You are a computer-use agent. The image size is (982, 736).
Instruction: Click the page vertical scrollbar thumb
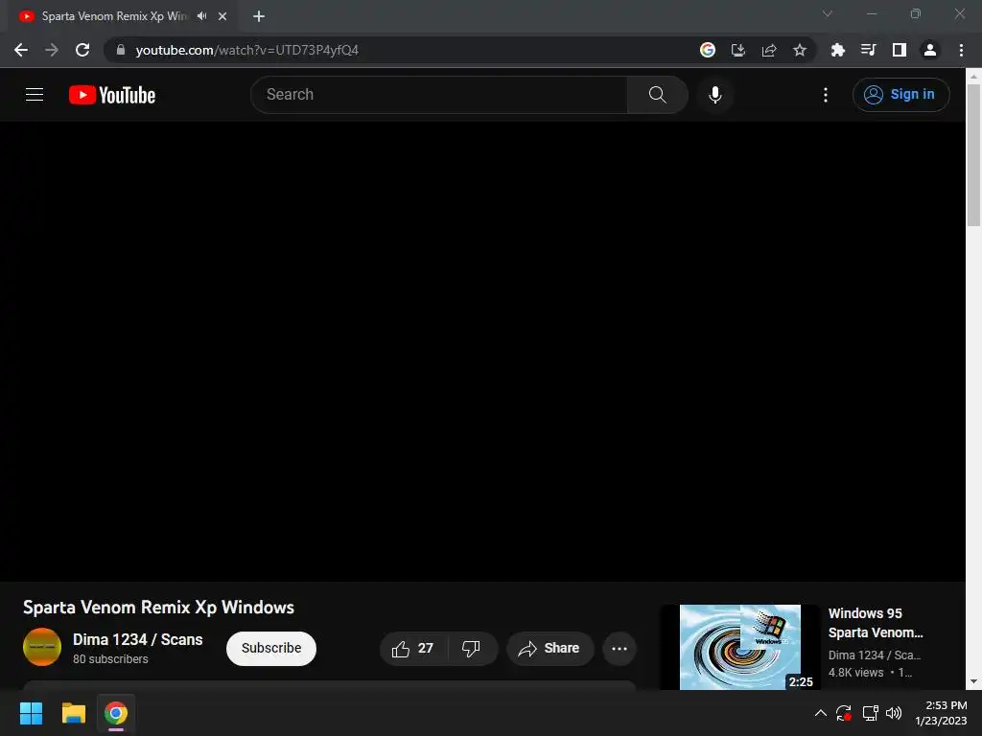click(973, 154)
